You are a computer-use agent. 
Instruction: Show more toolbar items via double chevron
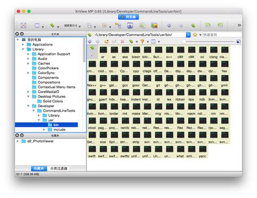(239, 25)
